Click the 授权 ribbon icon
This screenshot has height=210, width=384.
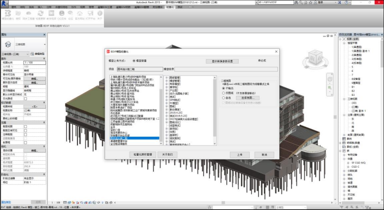click(x=18, y=13)
